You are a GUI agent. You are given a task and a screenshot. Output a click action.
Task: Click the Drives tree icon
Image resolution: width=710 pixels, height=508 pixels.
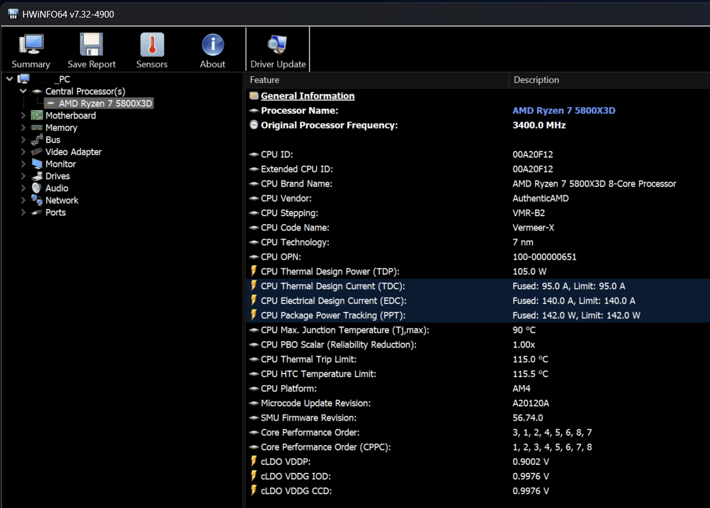point(37,176)
